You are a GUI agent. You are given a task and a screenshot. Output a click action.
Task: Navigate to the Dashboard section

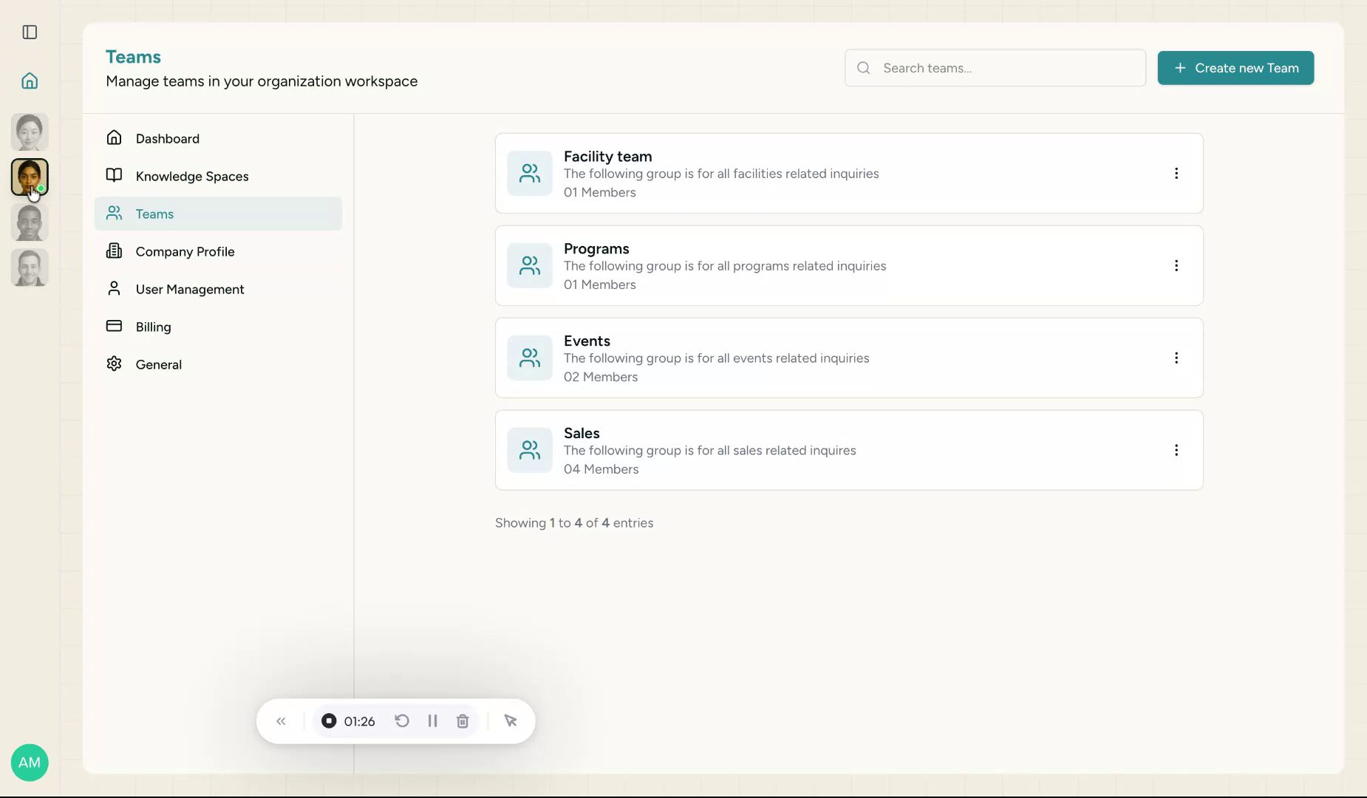[x=166, y=138]
